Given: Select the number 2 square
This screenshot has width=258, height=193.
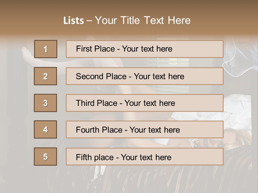Looking at the screenshot, I should click(45, 76).
